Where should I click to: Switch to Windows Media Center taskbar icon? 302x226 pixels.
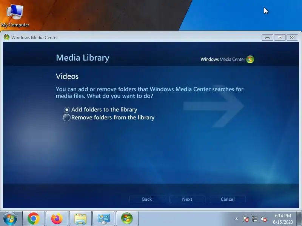[x=127, y=218]
